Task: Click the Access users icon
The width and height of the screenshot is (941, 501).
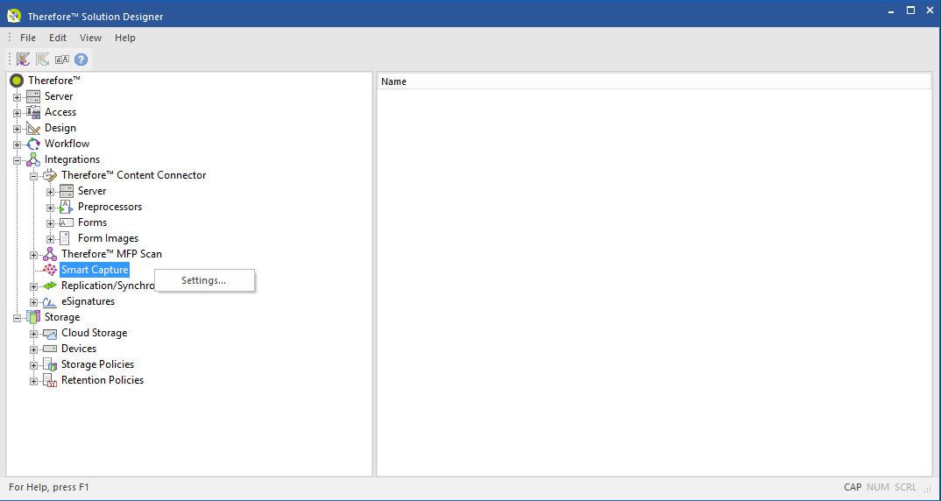Action: tap(33, 112)
